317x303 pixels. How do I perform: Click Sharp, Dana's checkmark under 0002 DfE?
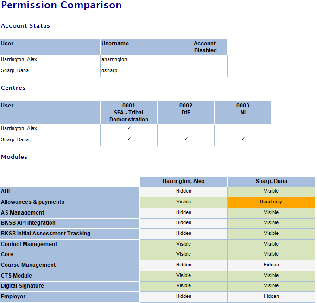(x=186, y=139)
